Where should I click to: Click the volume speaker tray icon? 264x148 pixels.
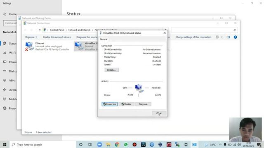pos(239,144)
